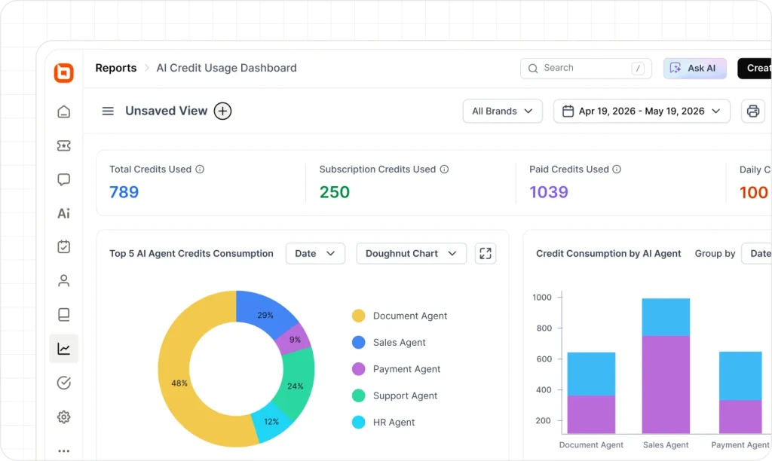
Task: Toggle the hamburger menu beside Unsaved View
Action: coord(108,111)
